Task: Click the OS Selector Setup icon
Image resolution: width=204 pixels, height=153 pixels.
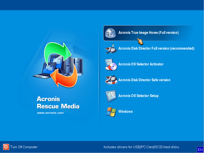Action: click(111, 96)
